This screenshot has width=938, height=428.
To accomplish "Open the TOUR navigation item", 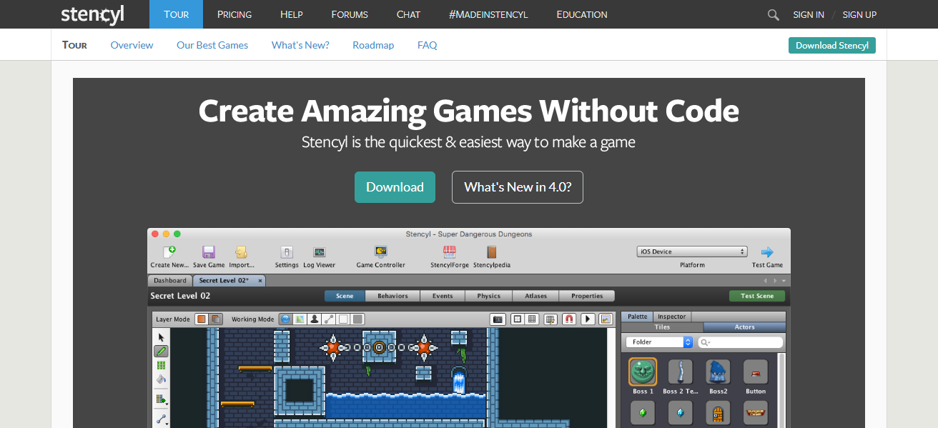I will (176, 14).
